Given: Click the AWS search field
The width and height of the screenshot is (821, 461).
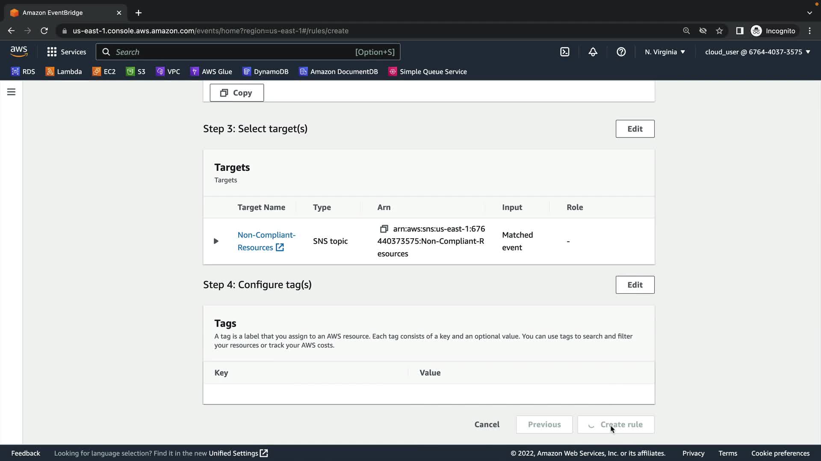Looking at the screenshot, I should pos(248,52).
